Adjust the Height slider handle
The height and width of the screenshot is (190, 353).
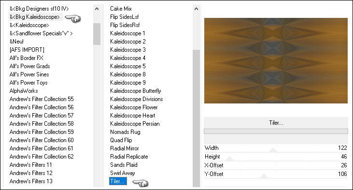tap(229, 159)
